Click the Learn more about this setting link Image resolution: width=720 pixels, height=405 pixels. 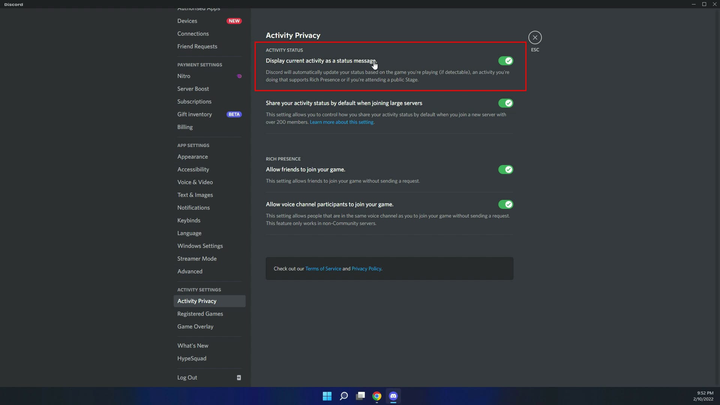point(342,122)
